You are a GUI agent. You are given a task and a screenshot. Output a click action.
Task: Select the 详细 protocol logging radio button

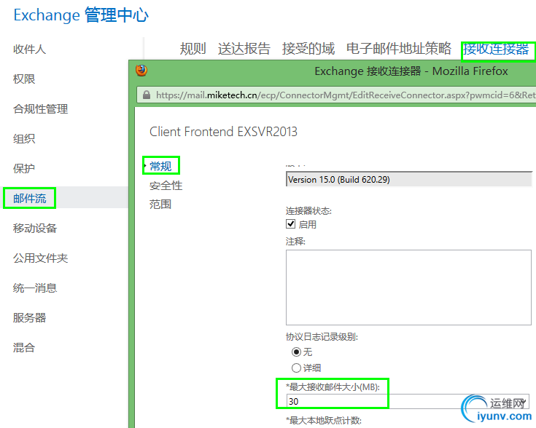[296, 368]
